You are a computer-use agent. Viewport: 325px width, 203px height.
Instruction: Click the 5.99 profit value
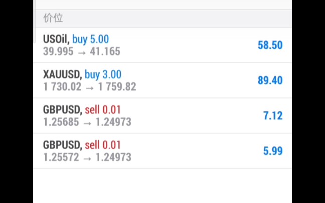pyautogui.click(x=273, y=151)
